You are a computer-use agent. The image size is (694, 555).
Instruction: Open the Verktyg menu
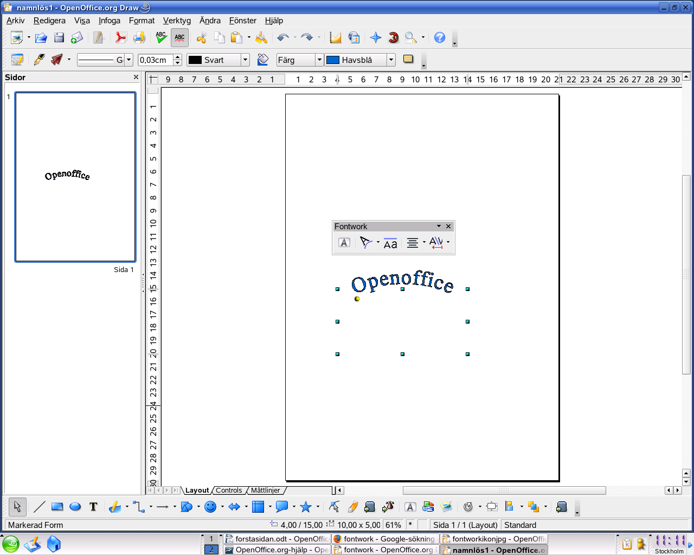click(177, 21)
